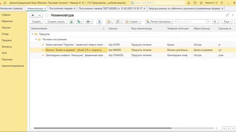
Task: Sort by Товарная категория column header
Action: click(x=179, y=29)
